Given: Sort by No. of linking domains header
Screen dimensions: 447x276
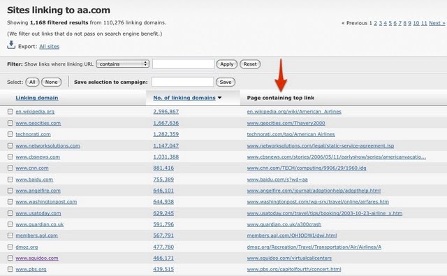Looking at the screenshot, I should click(x=184, y=98).
